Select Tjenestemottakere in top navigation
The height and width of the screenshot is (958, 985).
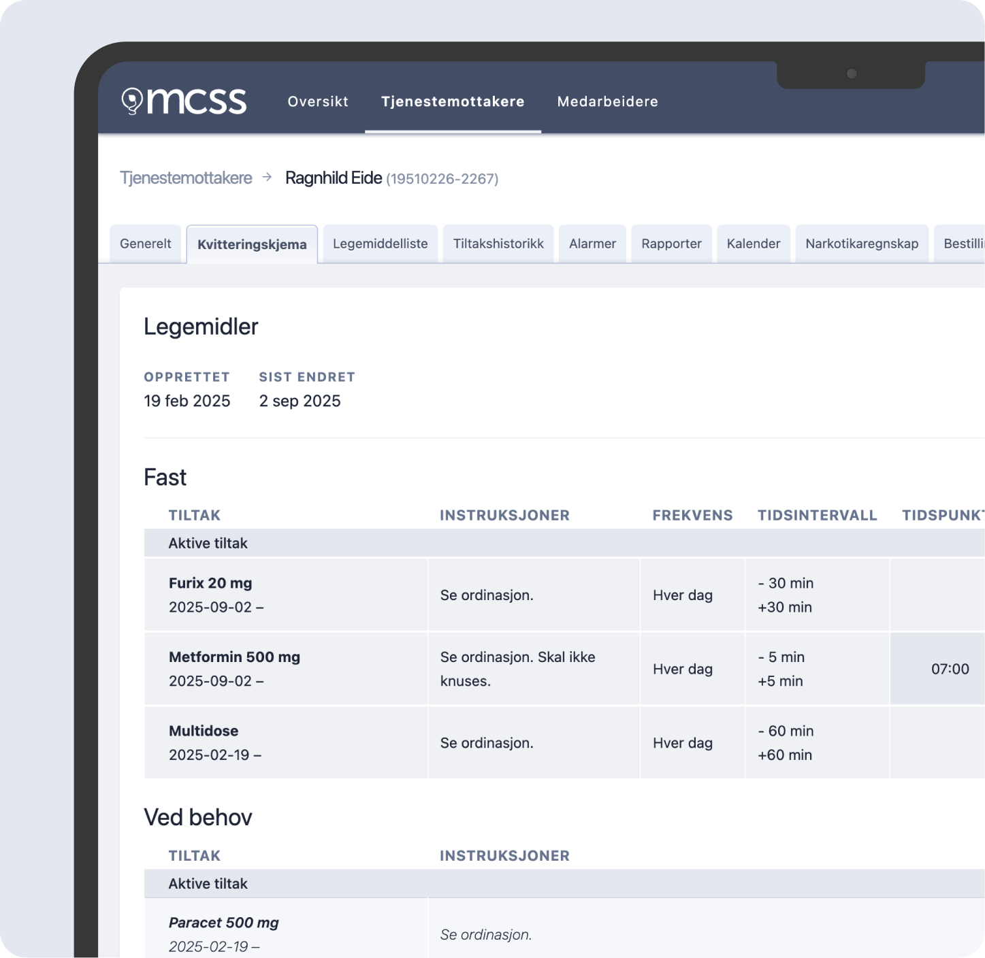pos(453,101)
